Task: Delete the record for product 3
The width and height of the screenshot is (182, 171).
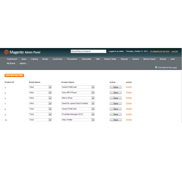Action: tap(129, 87)
